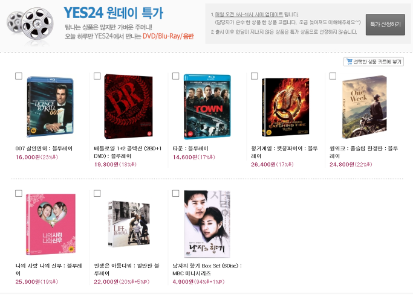413x300 pixels.
Task: Check the 원위크 풀슬립 checkbox
Action: click(x=333, y=76)
